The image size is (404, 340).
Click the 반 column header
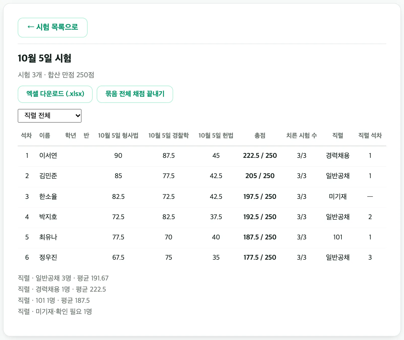86,136
